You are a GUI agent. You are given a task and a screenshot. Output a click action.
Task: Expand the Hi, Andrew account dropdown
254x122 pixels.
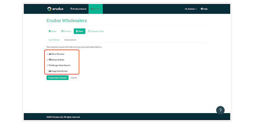tap(191, 9)
